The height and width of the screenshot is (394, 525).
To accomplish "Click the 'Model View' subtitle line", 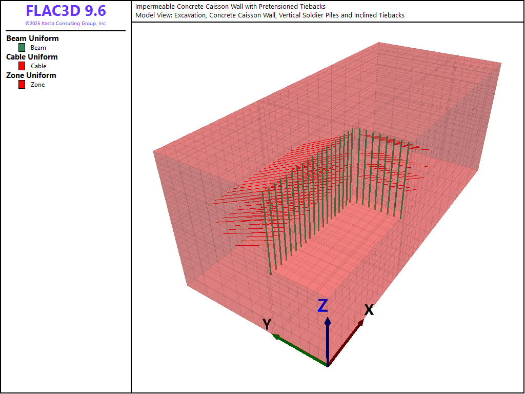I will tap(270, 15).
